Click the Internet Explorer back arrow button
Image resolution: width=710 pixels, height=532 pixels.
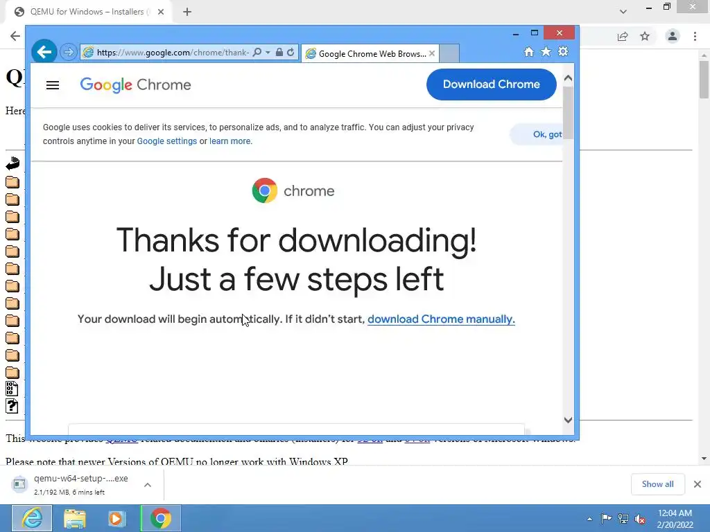(x=44, y=52)
